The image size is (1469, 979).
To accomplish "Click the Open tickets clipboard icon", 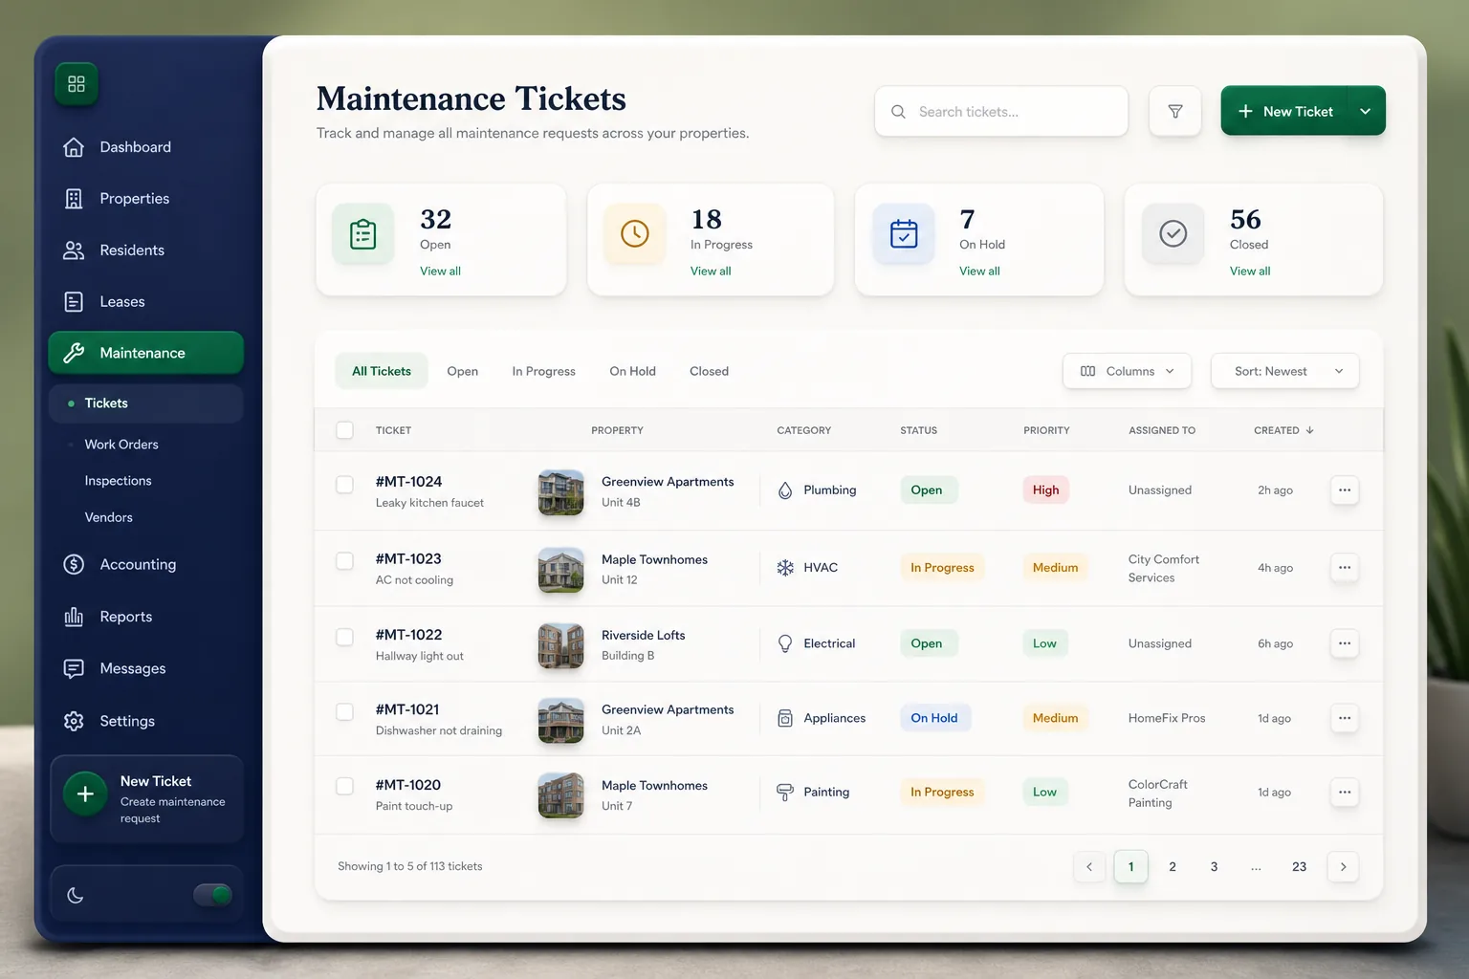I will coord(363,234).
